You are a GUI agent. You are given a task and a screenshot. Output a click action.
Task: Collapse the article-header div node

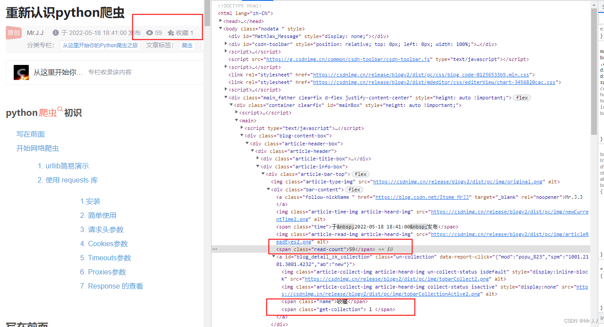252,151
